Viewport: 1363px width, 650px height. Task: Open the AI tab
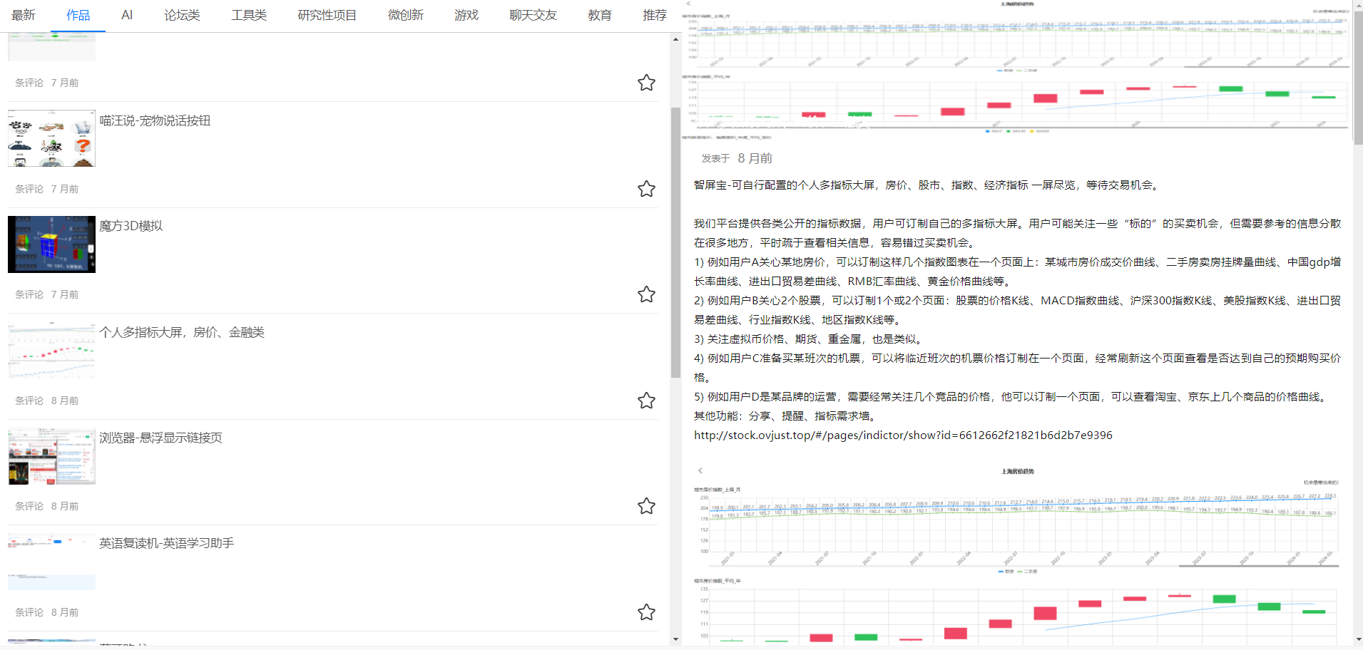tap(127, 15)
